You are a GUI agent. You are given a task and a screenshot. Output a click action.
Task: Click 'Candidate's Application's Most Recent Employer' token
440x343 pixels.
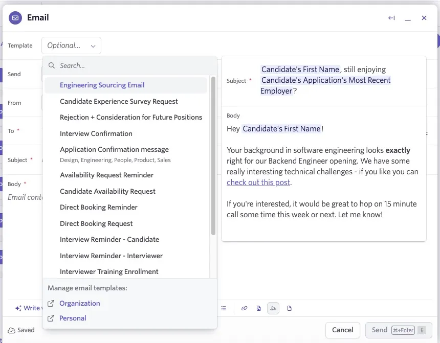point(325,85)
